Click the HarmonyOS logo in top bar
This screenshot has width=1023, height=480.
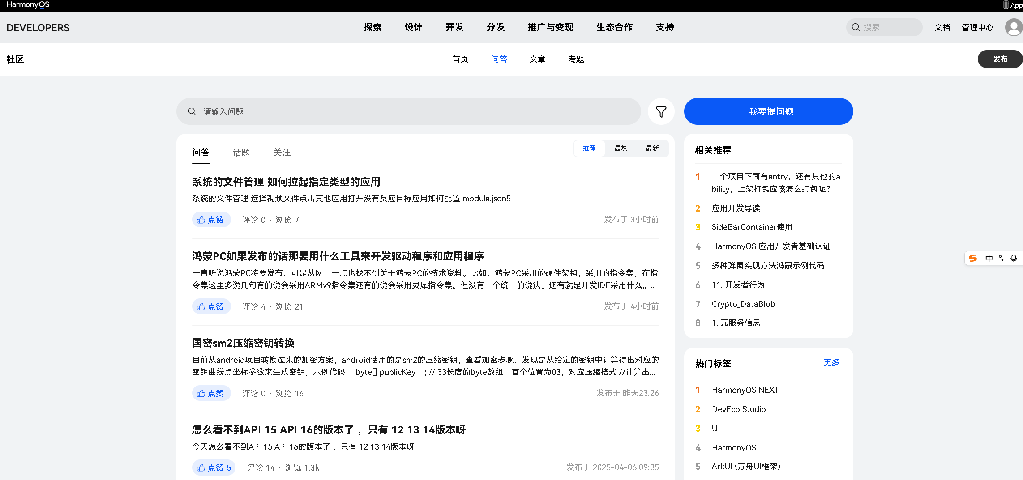point(28,5)
